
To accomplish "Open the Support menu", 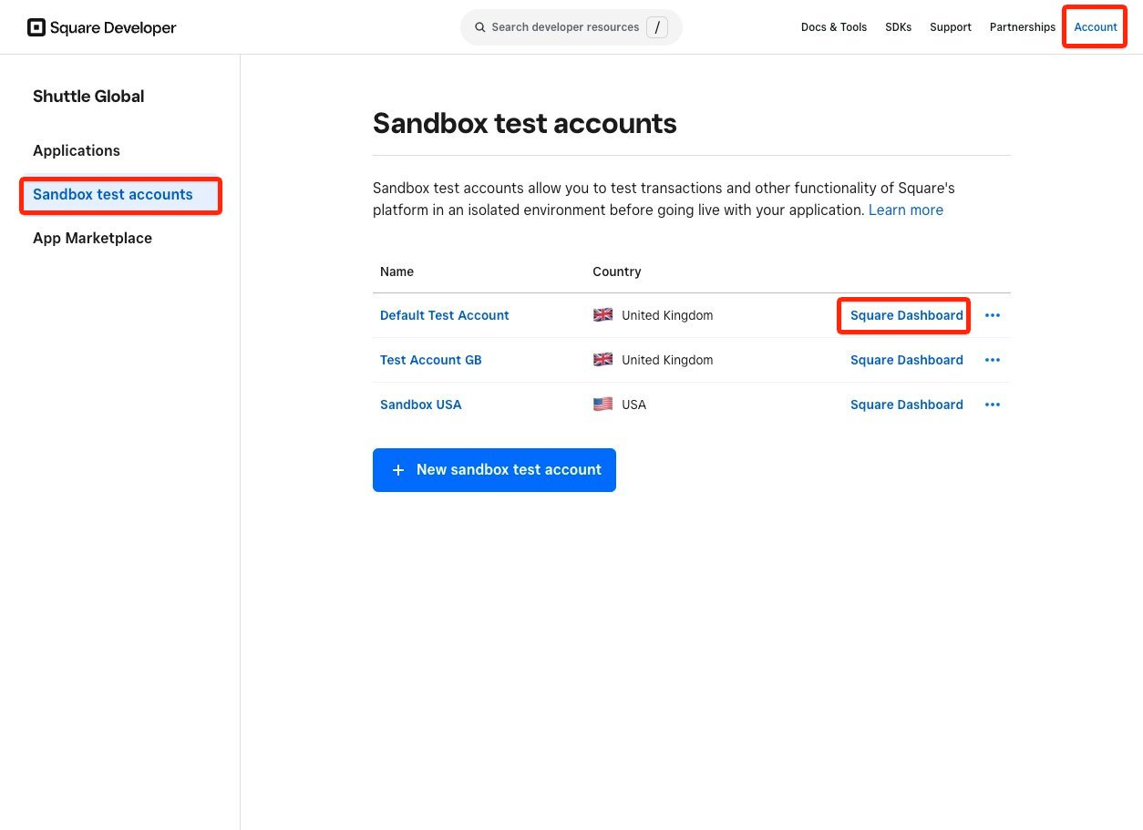I will pos(950,27).
